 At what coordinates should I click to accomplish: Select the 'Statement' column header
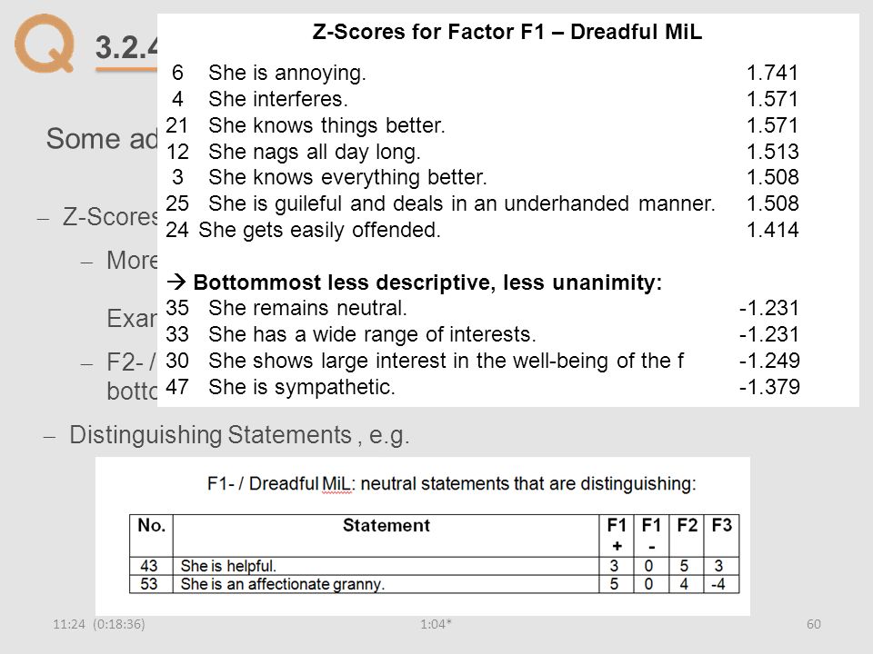click(x=386, y=526)
